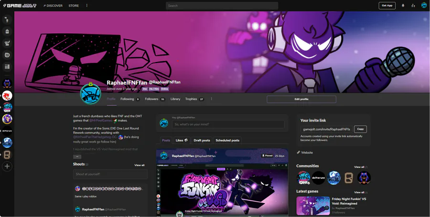This screenshot has width=430, height=217.
Task: Open the blue orb community in Communities section
Action: [x=334, y=178]
